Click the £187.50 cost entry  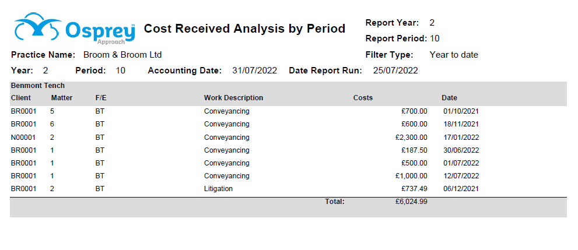414,150
